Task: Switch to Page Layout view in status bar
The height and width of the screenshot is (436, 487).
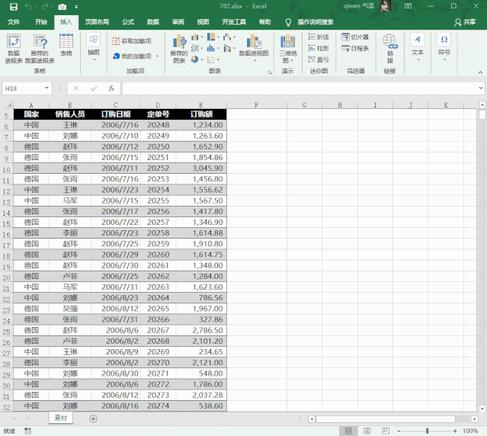Action: click(x=367, y=431)
